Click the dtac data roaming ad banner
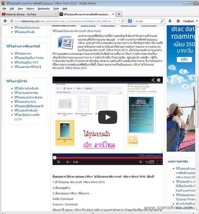Screen dimensions: 199x214 point(181,88)
